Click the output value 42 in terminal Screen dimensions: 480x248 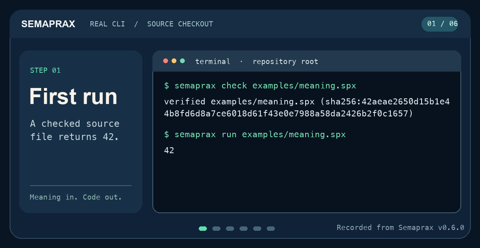tap(169, 151)
